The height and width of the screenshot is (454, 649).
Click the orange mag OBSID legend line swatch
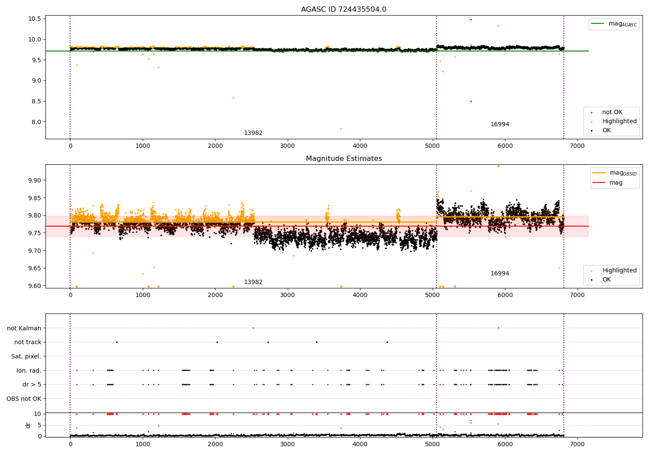coord(599,173)
